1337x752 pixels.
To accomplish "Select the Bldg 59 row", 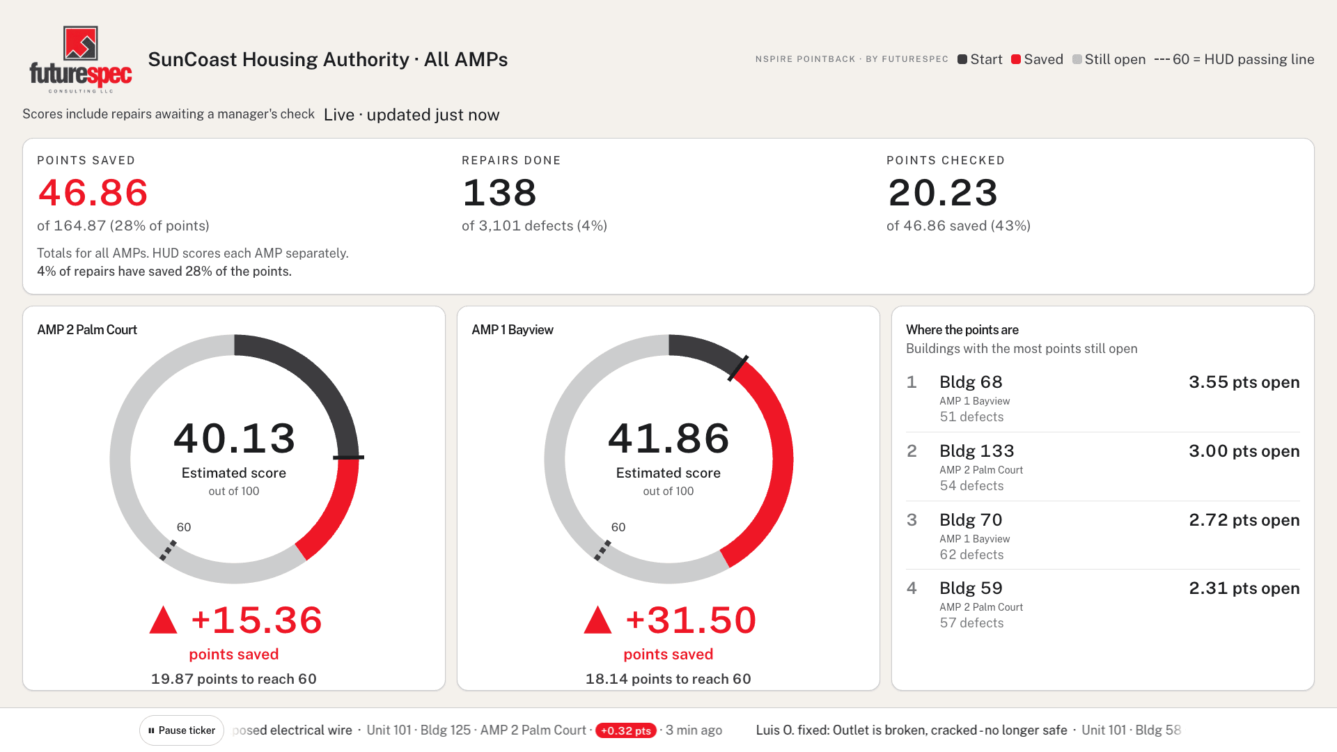I will pyautogui.click(x=1103, y=605).
